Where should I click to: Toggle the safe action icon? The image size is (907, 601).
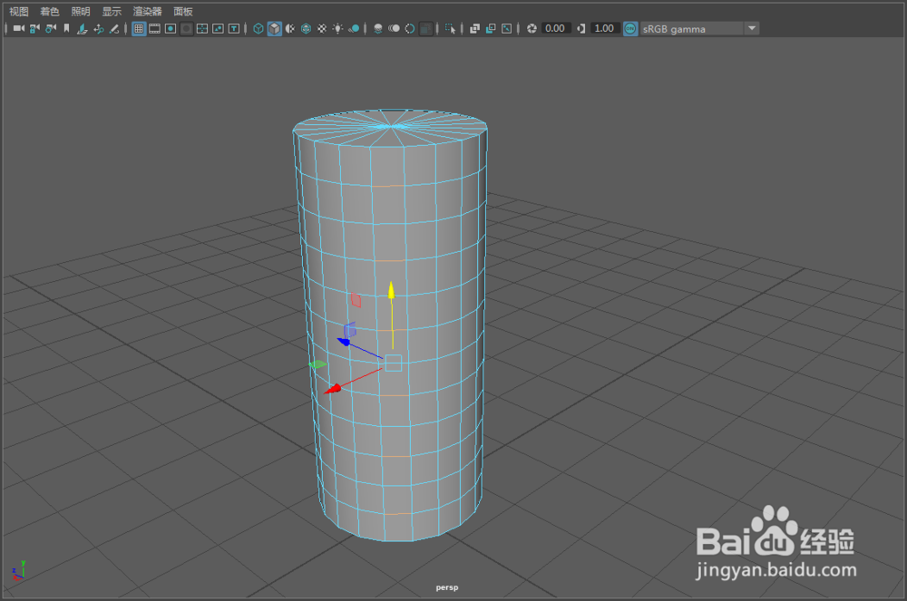pyautogui.click(x=218, y=28)
